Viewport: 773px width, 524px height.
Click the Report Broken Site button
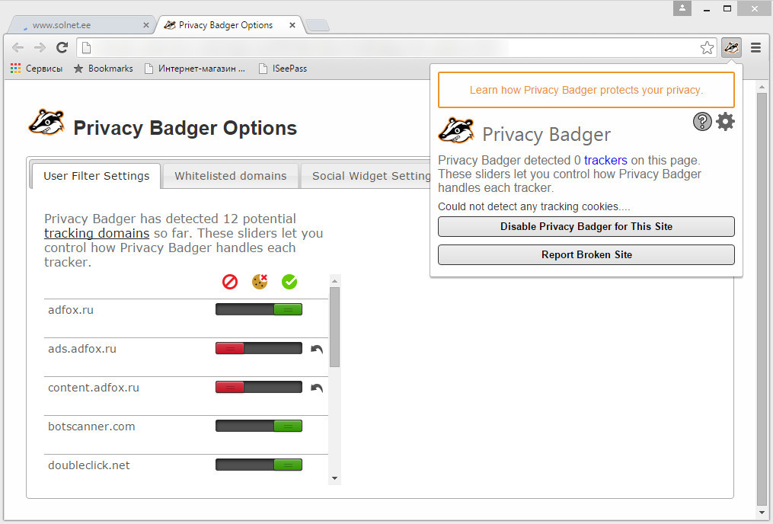pyautogui.click(x=586, y=255)
